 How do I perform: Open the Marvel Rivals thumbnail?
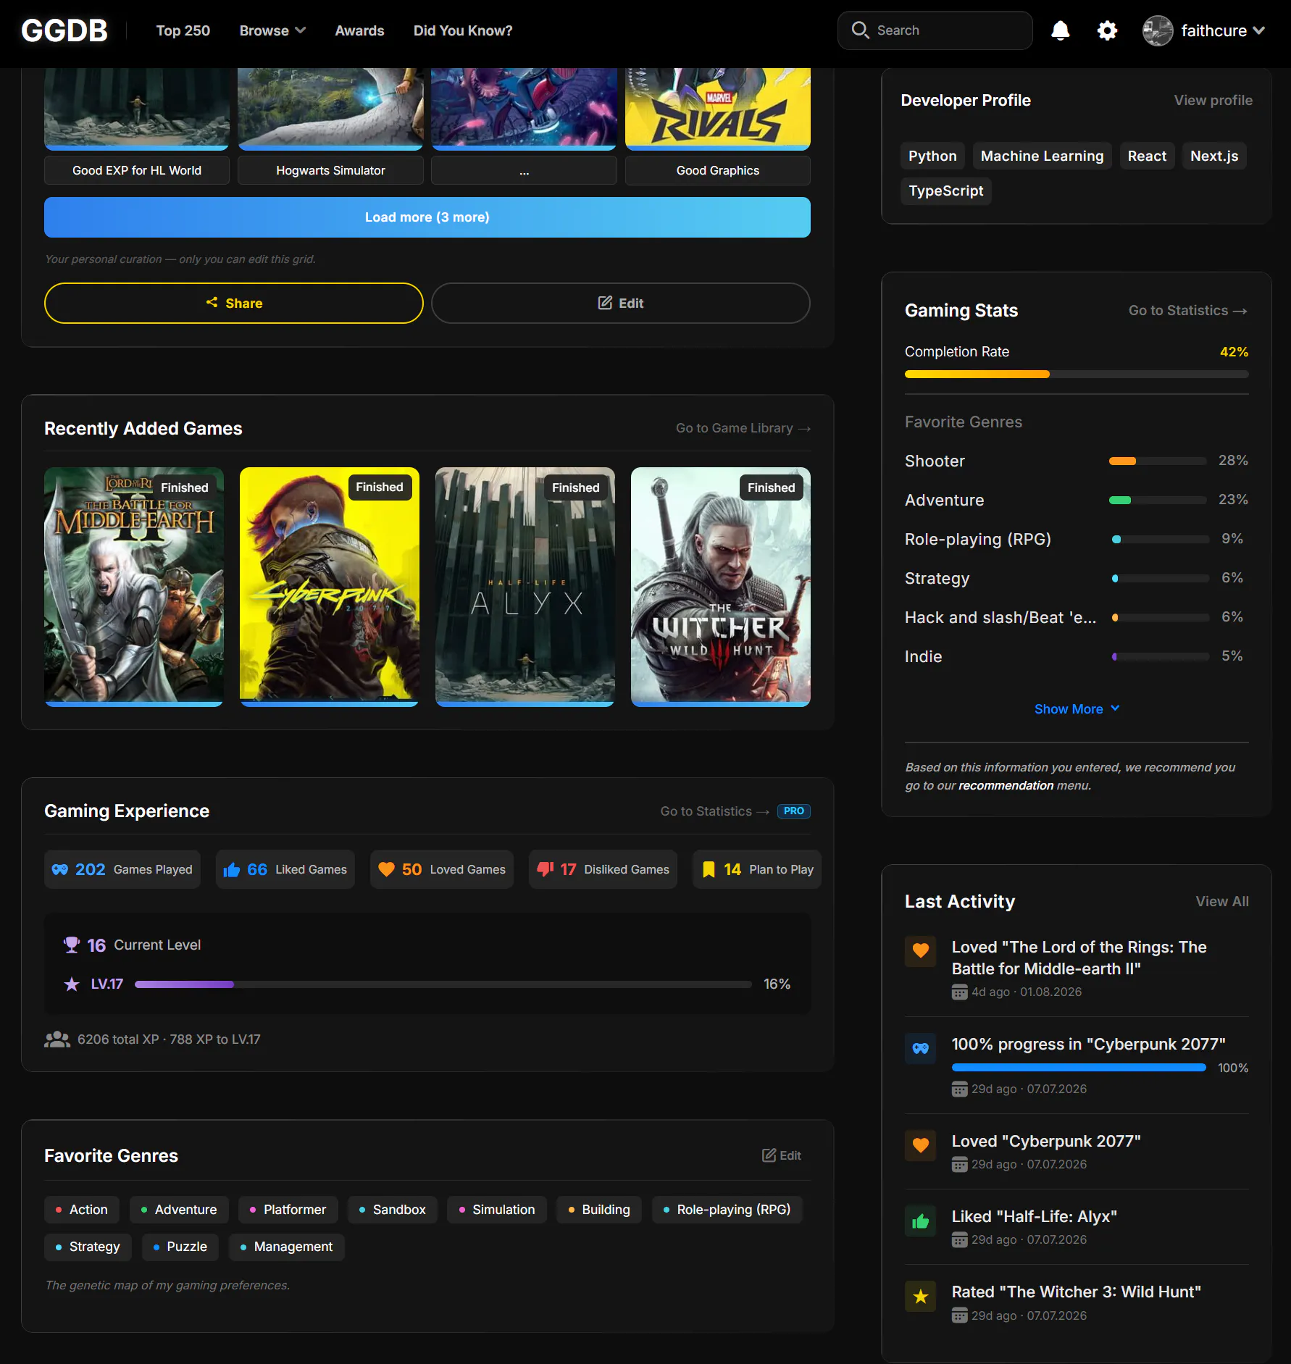point(718,109)
